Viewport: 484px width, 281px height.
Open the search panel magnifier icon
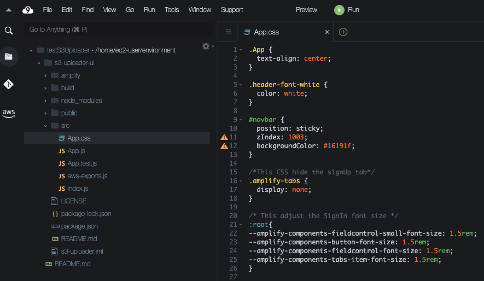[x=9, y=31]
